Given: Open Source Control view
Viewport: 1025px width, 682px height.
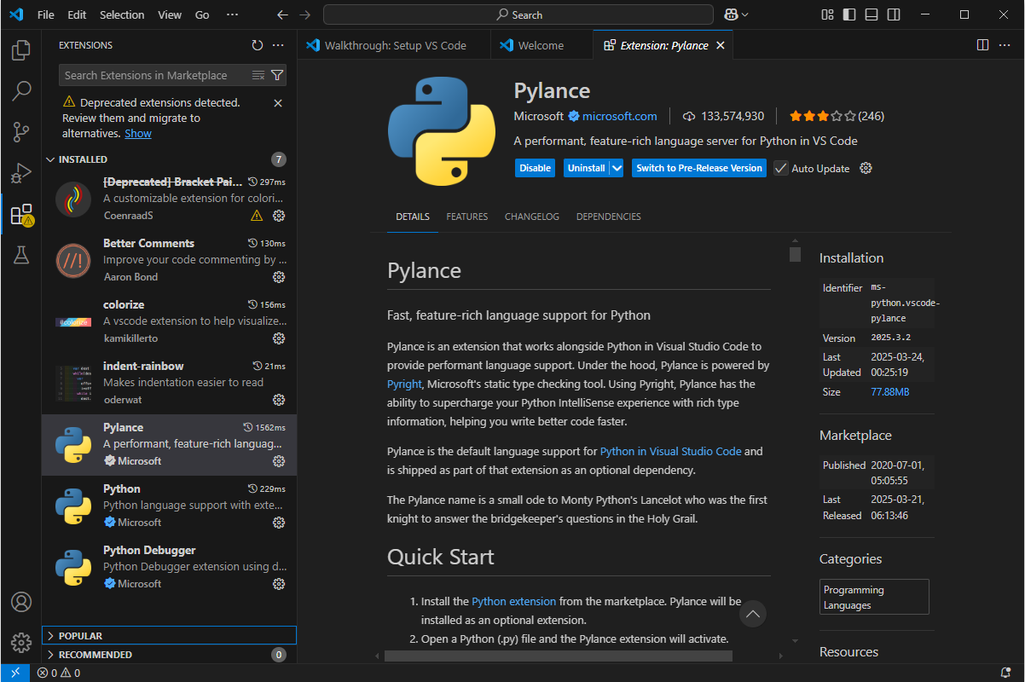Looking at the screenshot, I should [21, 132].
